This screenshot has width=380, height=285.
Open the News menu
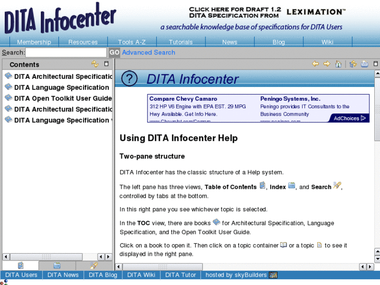[230, 42]
